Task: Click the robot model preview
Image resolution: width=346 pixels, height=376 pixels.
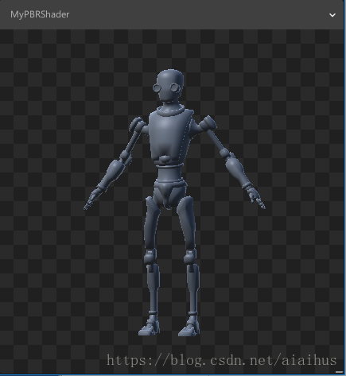Action: 174,203
